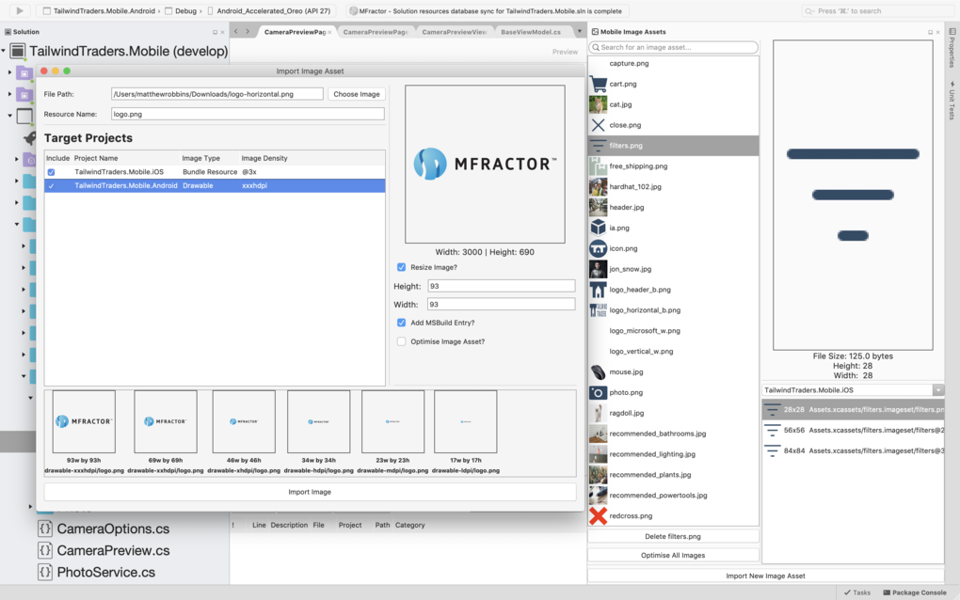Viewport: 960px width, 600px height.
Task: Select the mouse.jpg thumbnail icon
Action: (599, 371)
